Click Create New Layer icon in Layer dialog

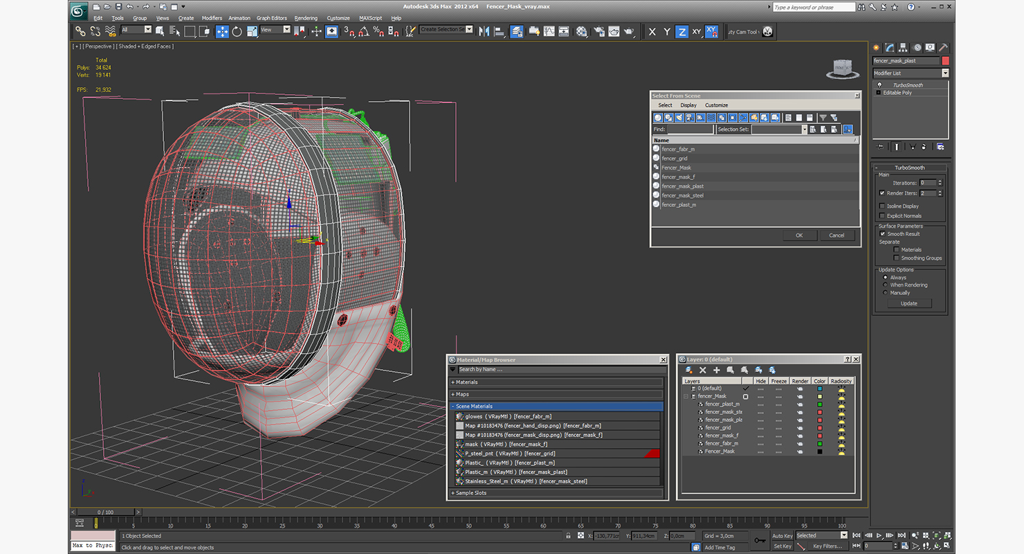(x=688, y=370)
